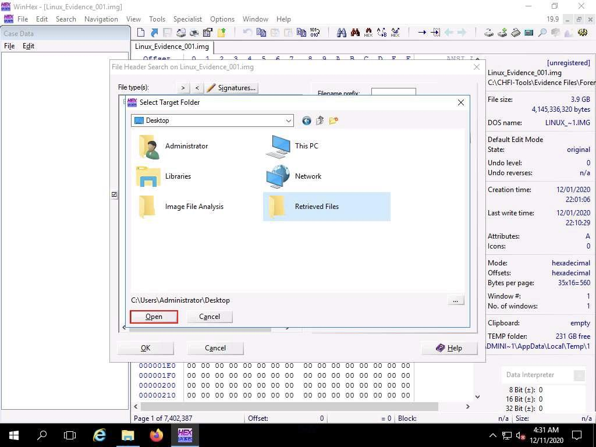Click the hex view scroll-down arrow
The image size is (596, 447).
(x=477, y=396)
